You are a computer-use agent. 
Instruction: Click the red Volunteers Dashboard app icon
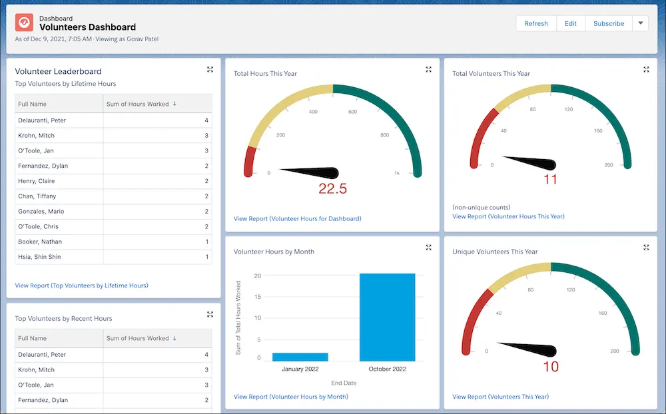24,22
